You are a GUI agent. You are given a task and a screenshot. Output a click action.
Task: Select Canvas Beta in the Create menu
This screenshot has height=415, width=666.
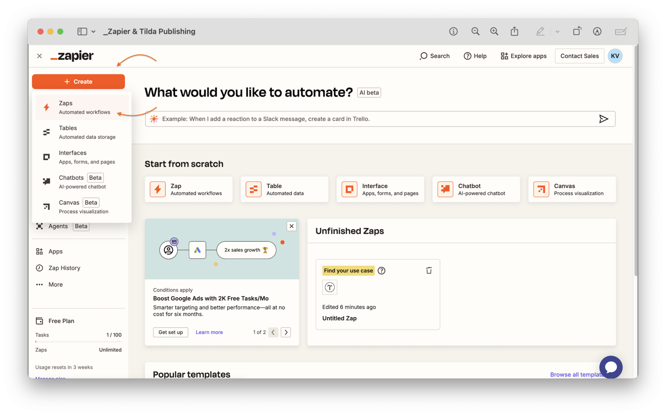pyautogui.click(x=82, y=207)
